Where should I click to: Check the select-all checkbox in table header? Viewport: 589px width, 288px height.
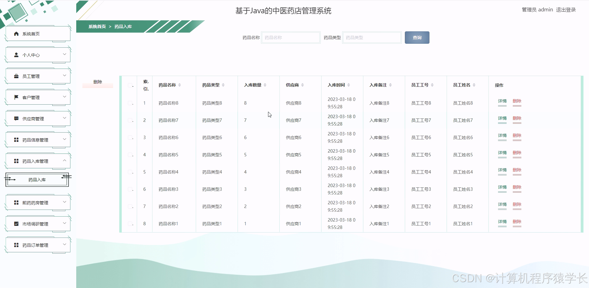coord(130,86)
